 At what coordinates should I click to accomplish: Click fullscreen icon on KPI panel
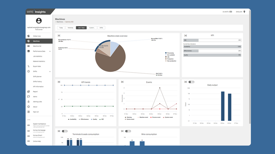(185, 36)
